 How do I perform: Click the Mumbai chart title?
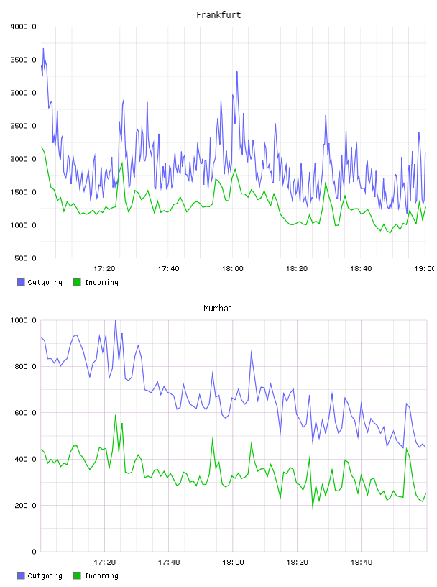218,309
